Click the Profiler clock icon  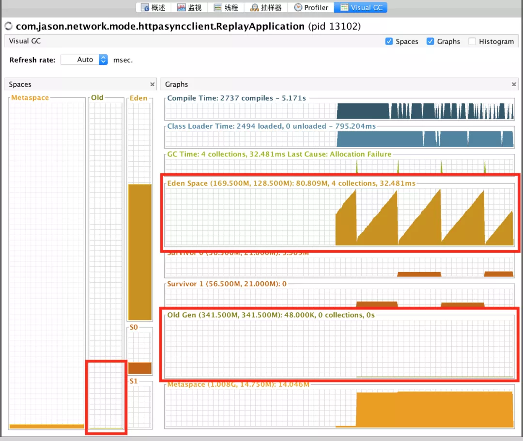(298, 7)
